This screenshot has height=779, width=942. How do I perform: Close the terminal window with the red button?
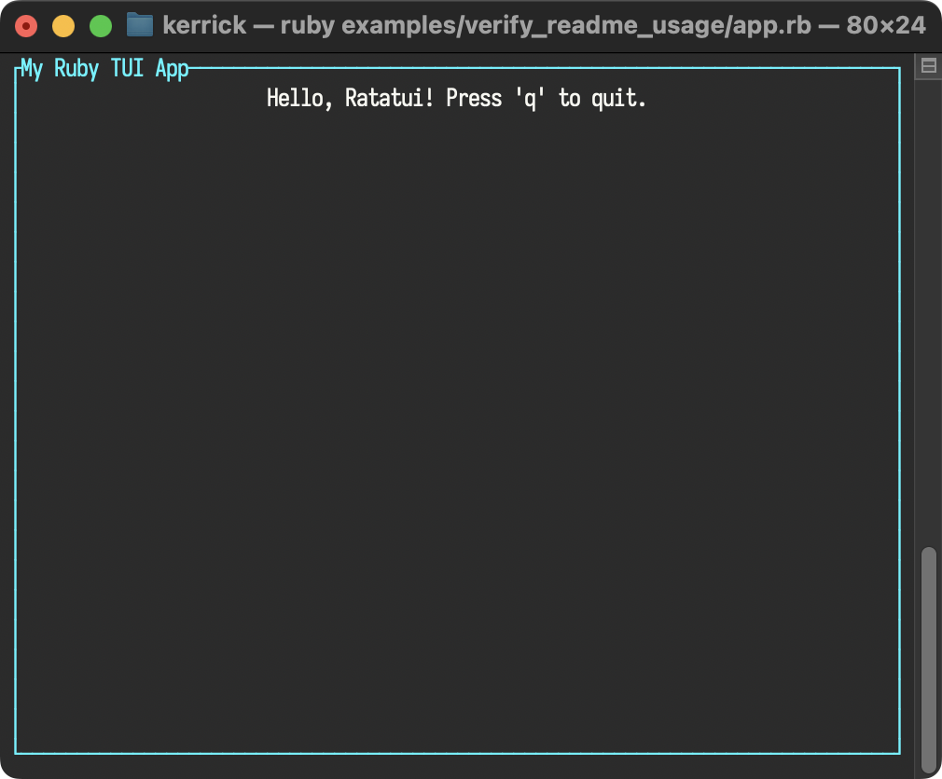pos(26,26)
